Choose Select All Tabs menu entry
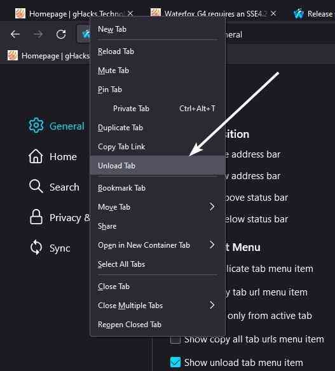Viewport: 335px width, 371px height. [x=158, y=264]
